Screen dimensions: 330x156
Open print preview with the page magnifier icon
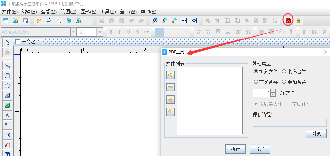pos(59,21)
